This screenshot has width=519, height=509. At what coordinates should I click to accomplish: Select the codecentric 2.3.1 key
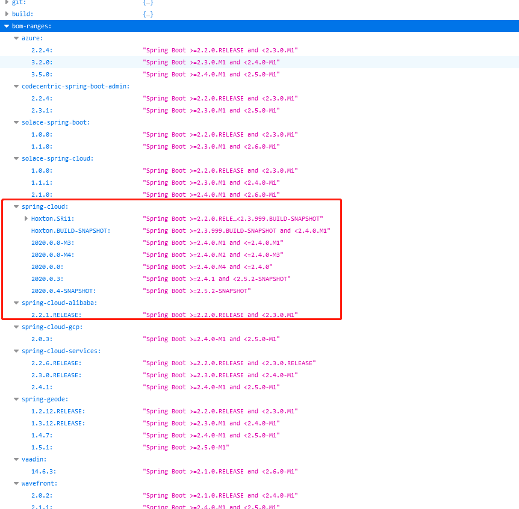42,111
